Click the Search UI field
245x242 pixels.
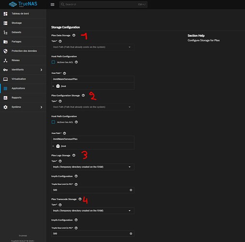click(x=103, y=4)
